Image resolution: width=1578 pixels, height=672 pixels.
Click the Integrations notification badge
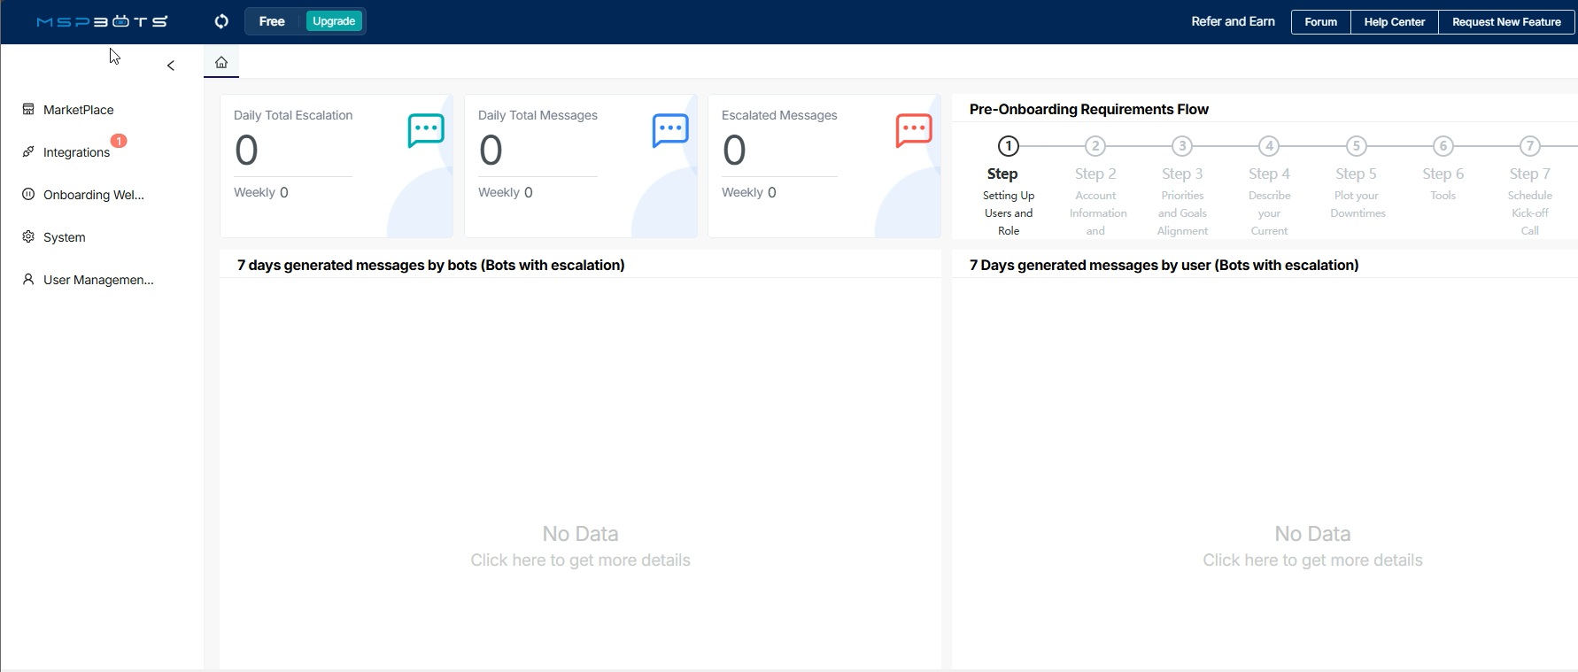[119, 141]
